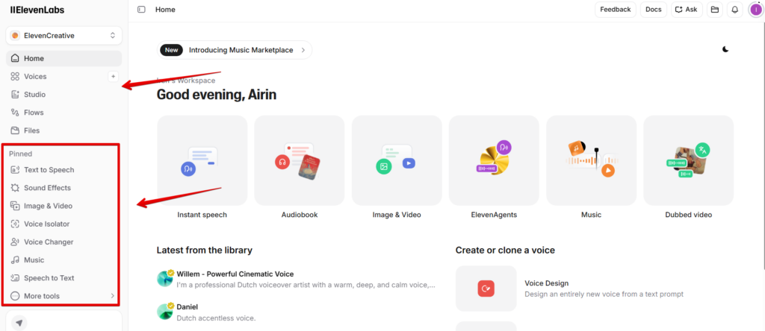The image size is (765, 331).
Task: Click Willem's voice avatar
Action: pyautogui.click(x=165, y=278)
